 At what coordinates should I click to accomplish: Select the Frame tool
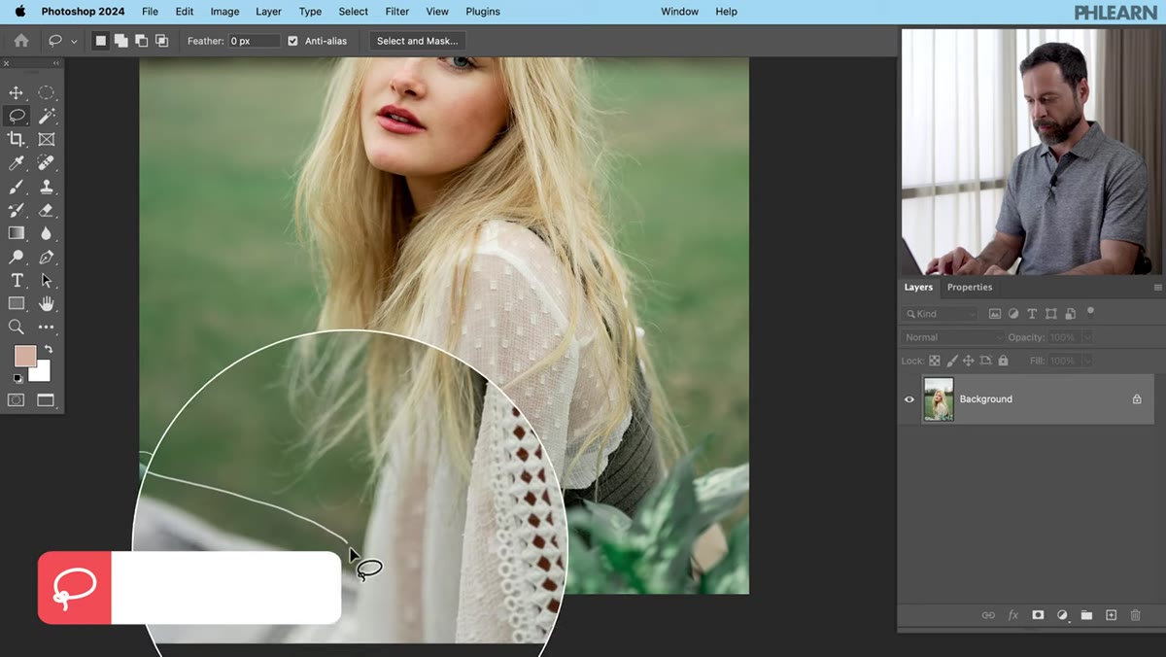pyautogui.click(x=46, y=139)
